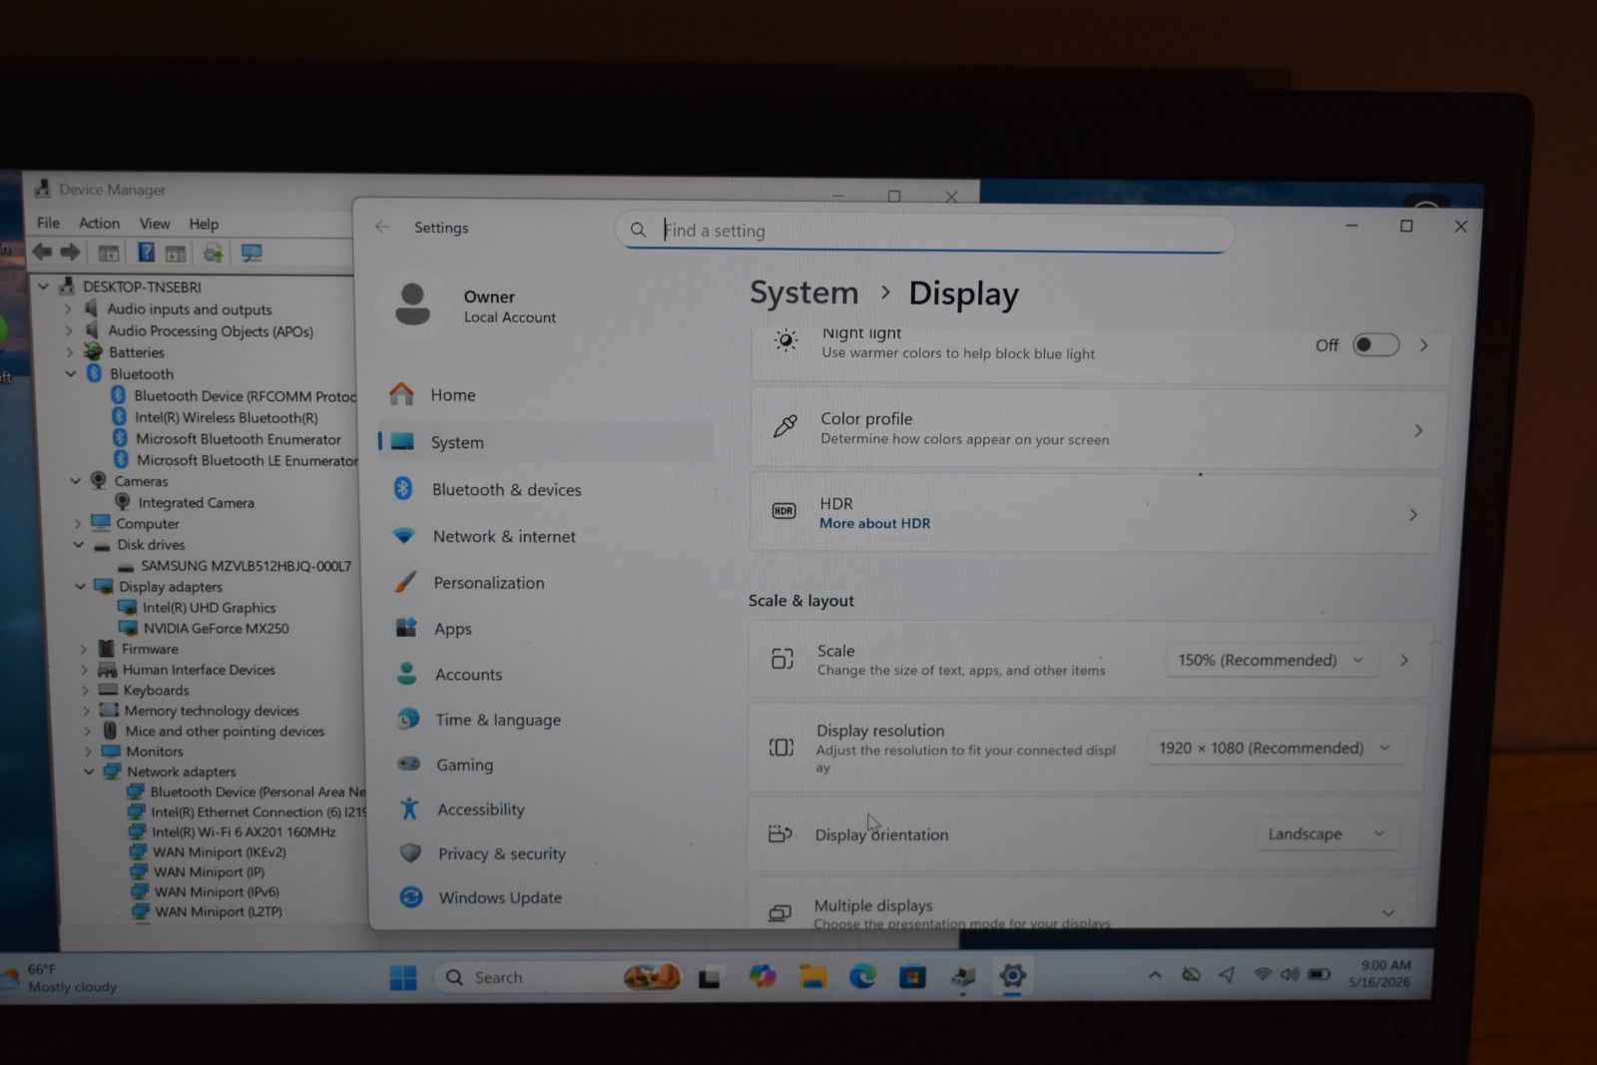Select System in Settings sidebar
Screen dimensions: 1597x1065
[x=546, y=442]
